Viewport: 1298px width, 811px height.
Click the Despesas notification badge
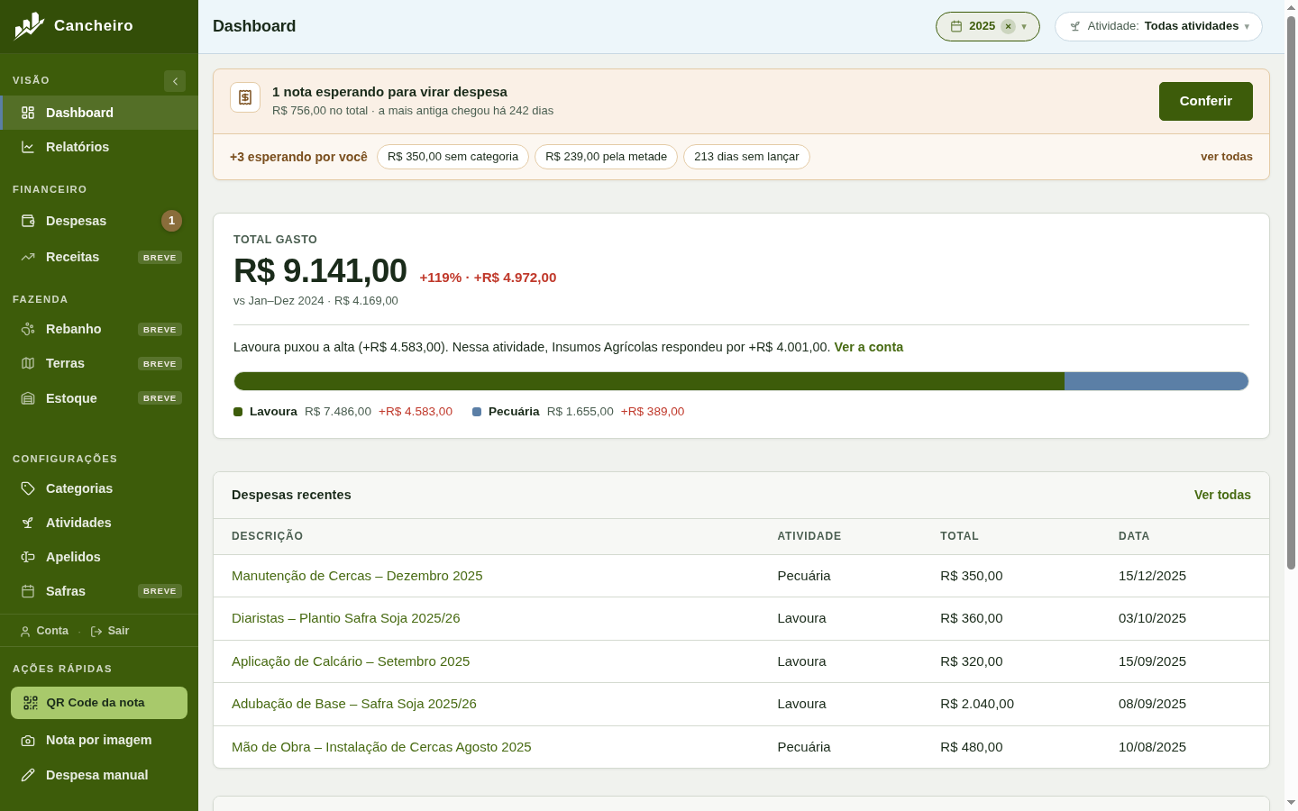point(171,221)
